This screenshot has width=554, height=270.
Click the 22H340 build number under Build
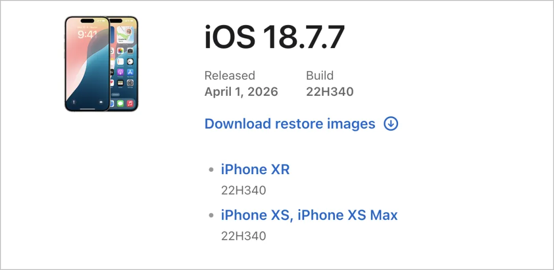click(329, 92)
